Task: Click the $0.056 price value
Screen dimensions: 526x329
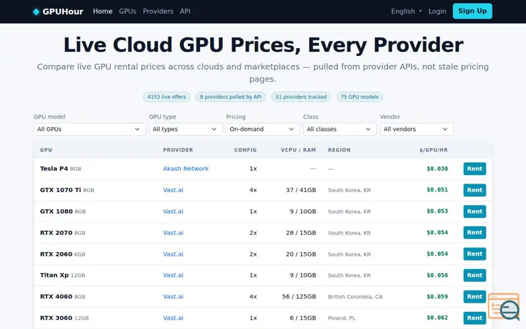Action: (437, 275)
